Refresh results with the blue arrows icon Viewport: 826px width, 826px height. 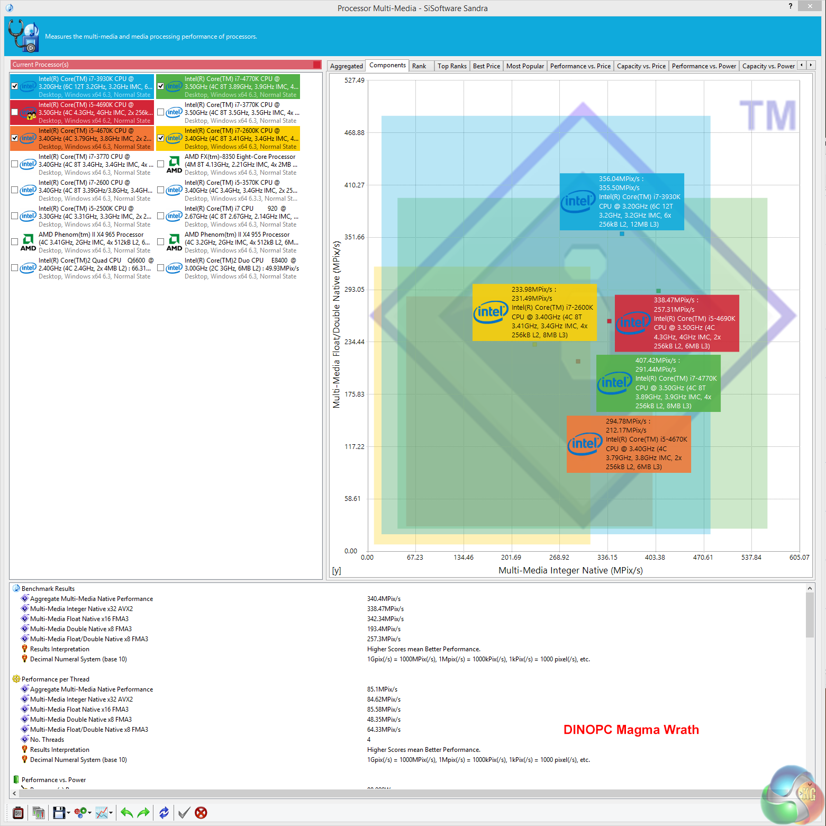coord(164,813)
